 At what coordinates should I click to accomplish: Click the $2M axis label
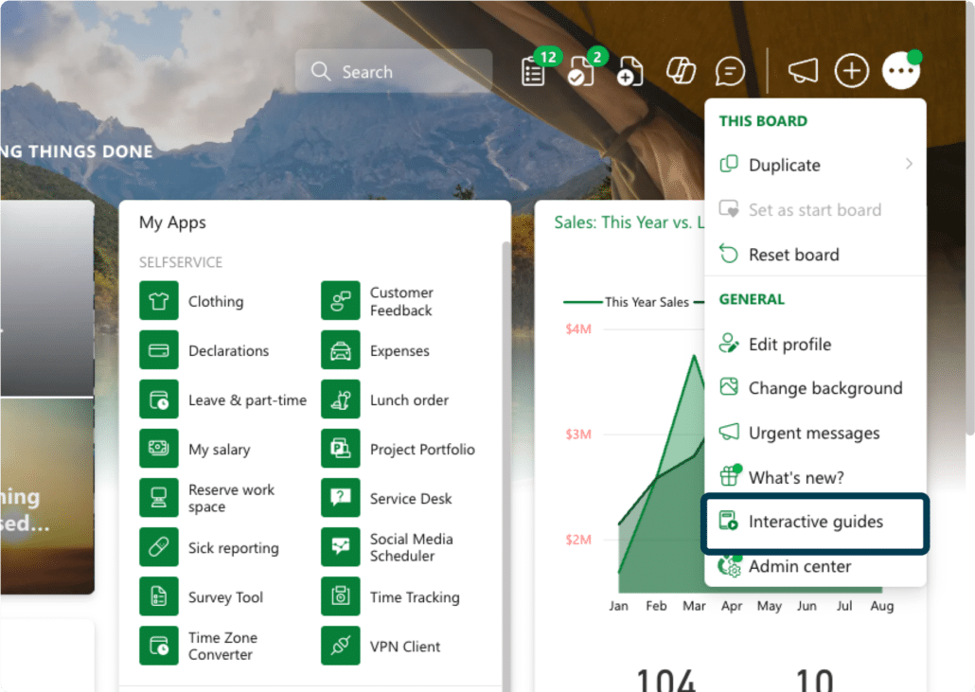tap(578, 540)
